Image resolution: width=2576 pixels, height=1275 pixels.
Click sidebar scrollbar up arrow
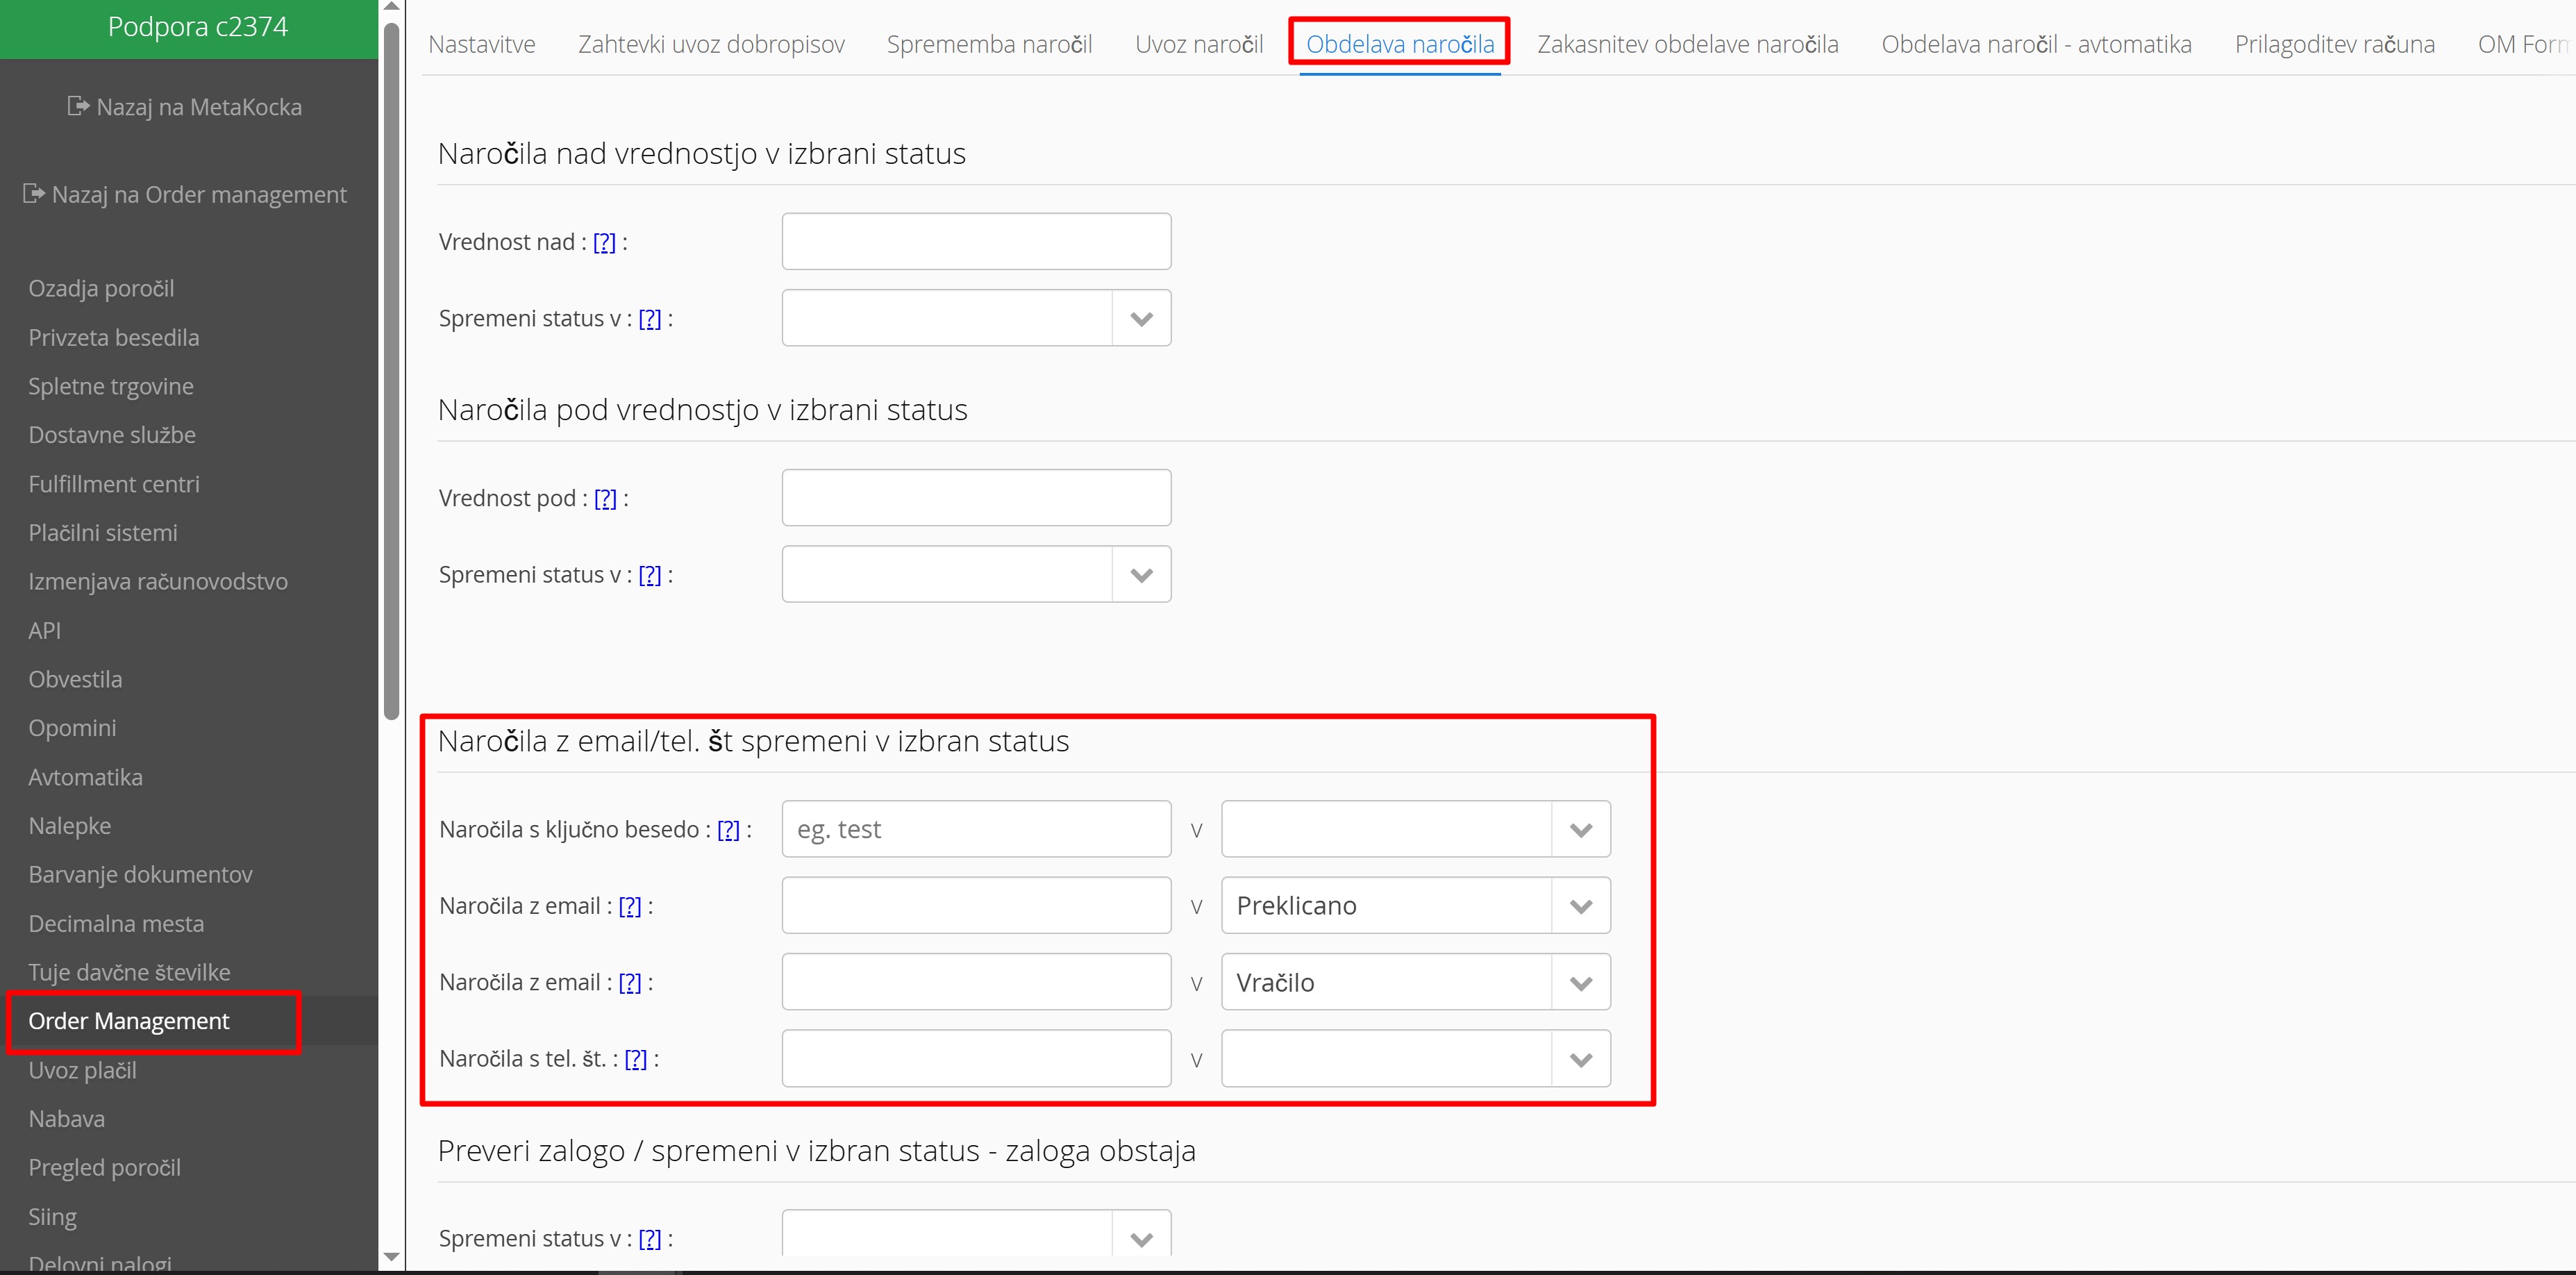click(391, 7)
